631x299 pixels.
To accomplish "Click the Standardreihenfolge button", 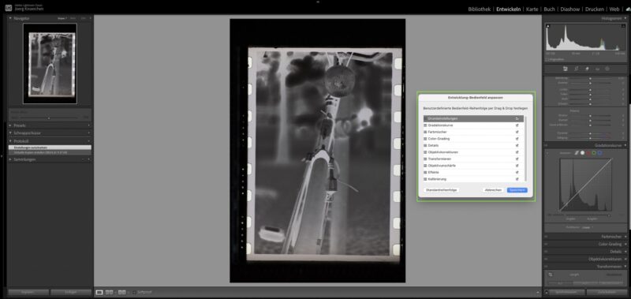I will [442, 190].
